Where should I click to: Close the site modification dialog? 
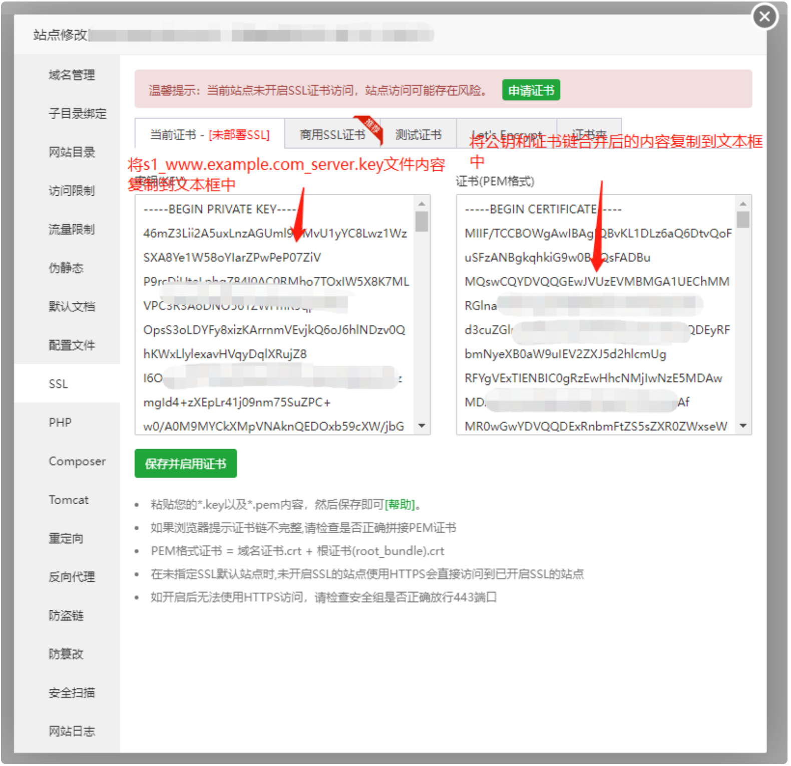coord(764,17)
